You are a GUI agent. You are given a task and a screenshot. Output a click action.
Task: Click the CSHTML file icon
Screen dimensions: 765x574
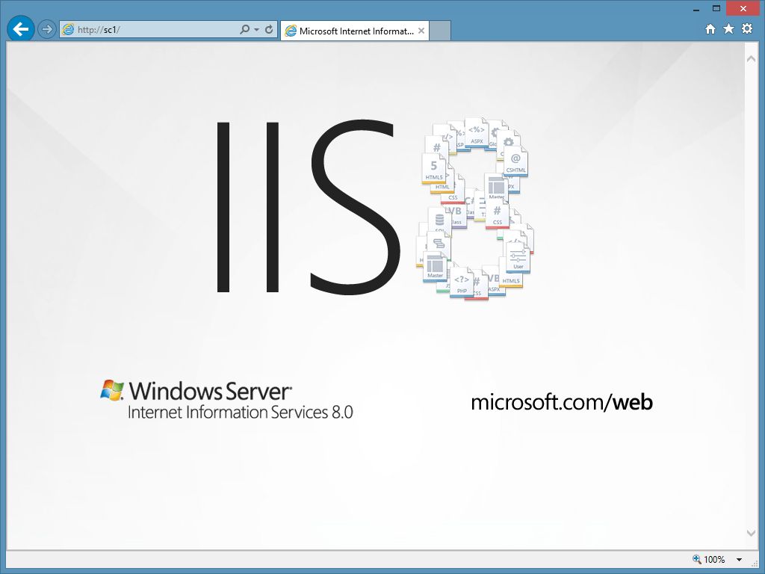point(515,162)
